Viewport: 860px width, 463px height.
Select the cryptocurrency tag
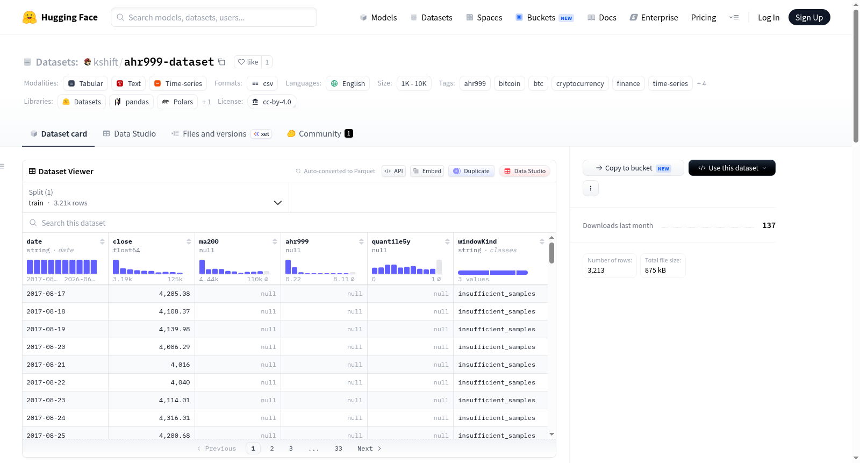(x=580, y=83)
